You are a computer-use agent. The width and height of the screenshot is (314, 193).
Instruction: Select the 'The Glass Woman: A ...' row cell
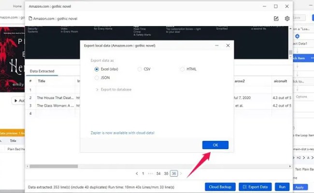[x=55, y=105]
